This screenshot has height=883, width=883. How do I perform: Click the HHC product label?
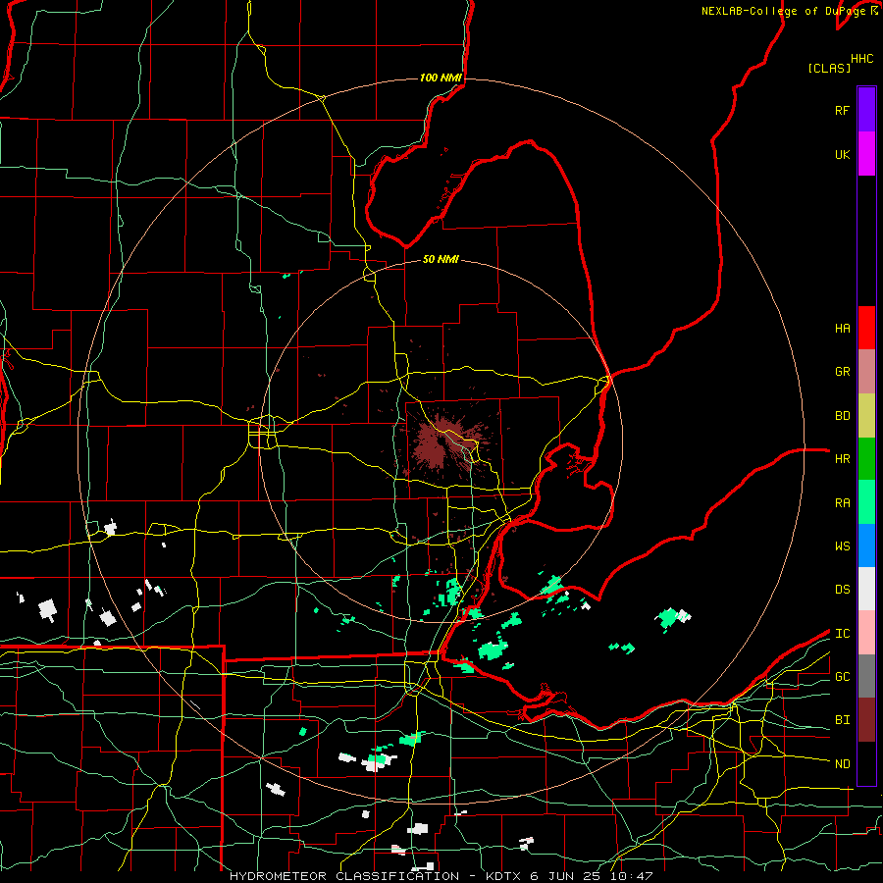(861, 59)
